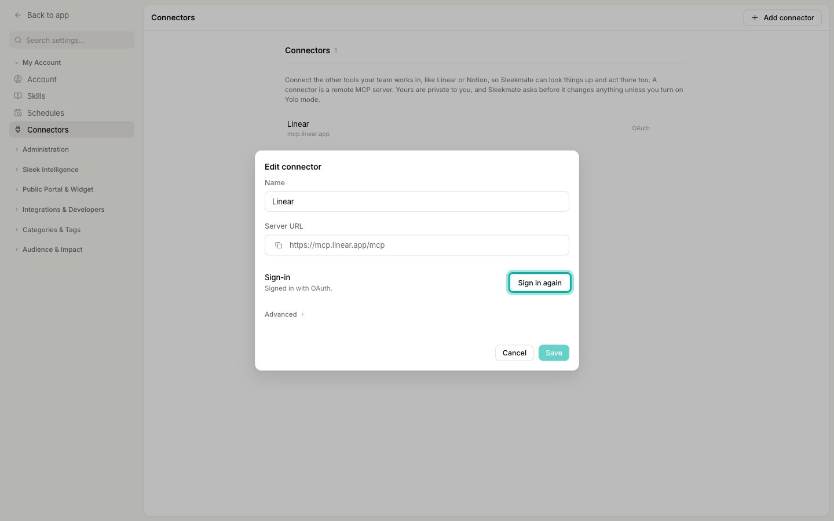Go back to app
Viewport: 834px width, 521px height.
(x=42, y=15)
